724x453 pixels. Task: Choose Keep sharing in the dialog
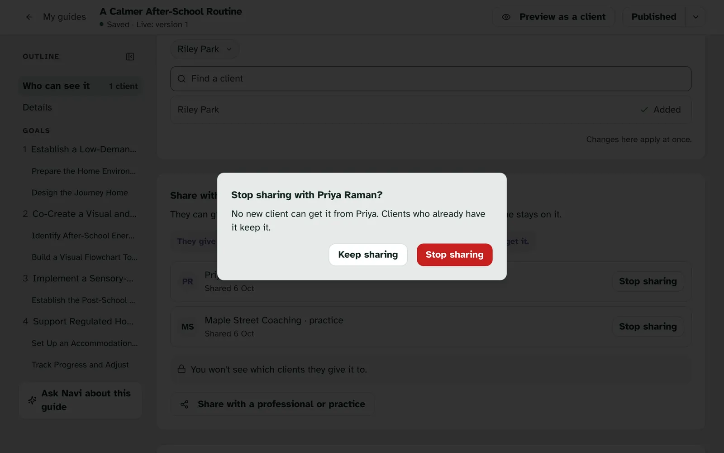tap(368, 255)
